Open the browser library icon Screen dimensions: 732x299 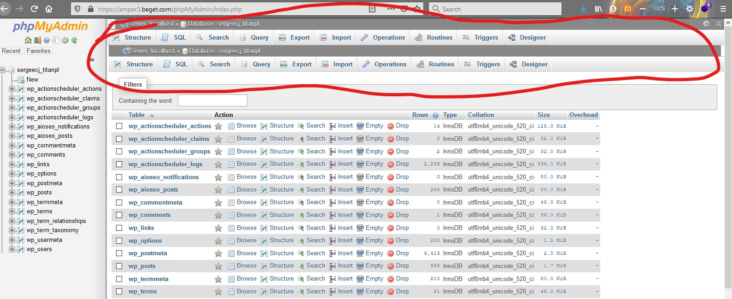[x=598, y=9]
